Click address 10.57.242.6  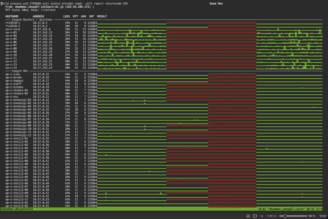42,29
